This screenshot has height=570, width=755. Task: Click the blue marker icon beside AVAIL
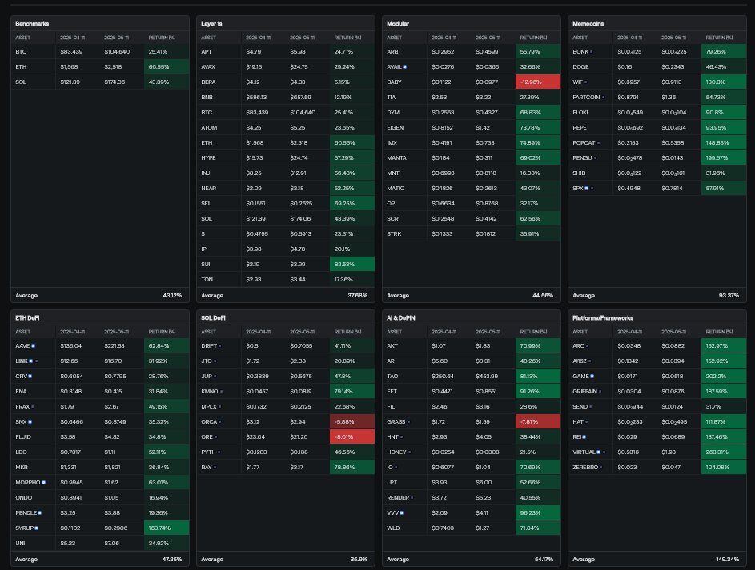(405, 67)
